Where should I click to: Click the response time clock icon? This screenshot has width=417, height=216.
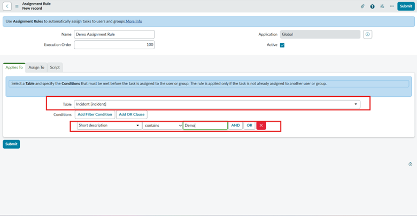click(x=410, y=164)
